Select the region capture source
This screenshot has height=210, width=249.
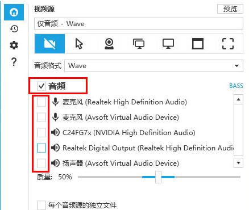[x=228, y=44]
